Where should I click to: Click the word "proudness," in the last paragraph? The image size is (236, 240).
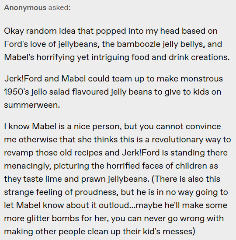[x=97, y=192]
